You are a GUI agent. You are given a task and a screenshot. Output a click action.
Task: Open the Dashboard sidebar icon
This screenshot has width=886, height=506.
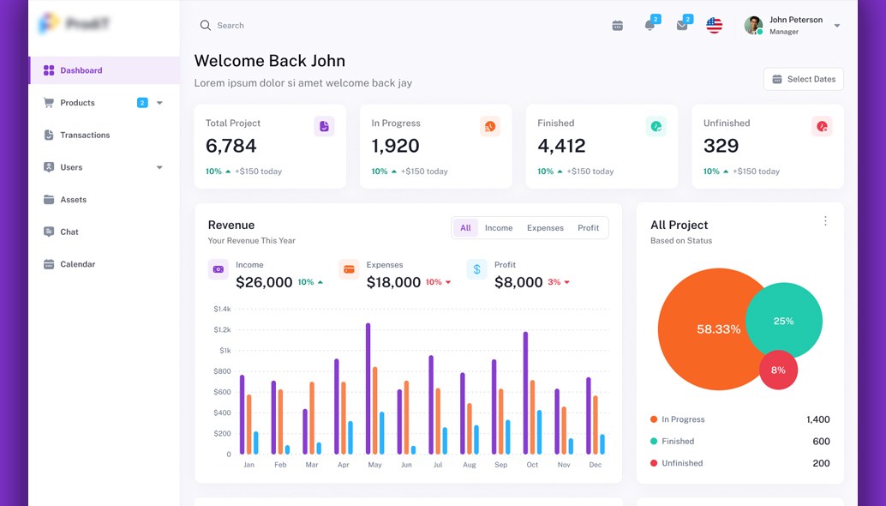tap(49, 69)
